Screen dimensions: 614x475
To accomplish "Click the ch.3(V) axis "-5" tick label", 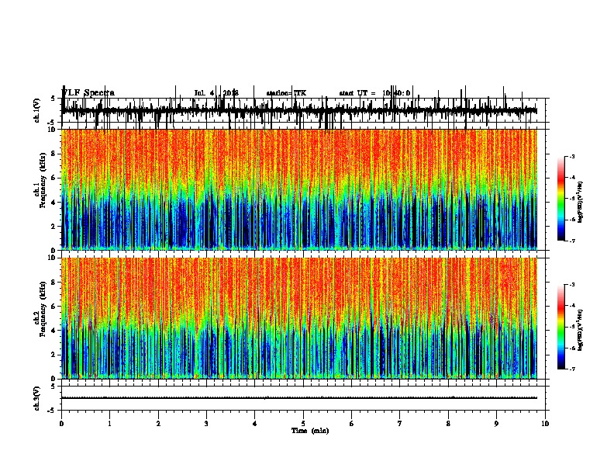I will (52, 411).
